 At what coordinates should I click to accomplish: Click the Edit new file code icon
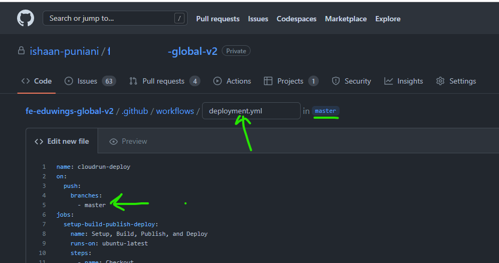coord(39,141)
